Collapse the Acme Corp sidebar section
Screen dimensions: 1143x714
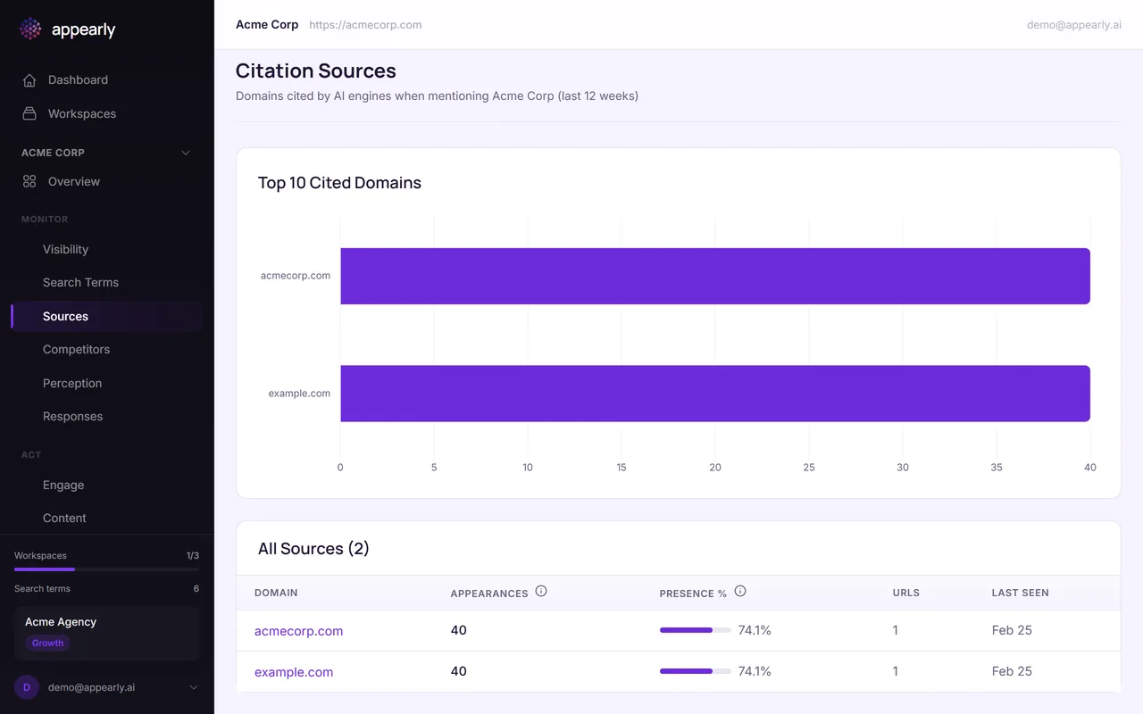[186, 153]
